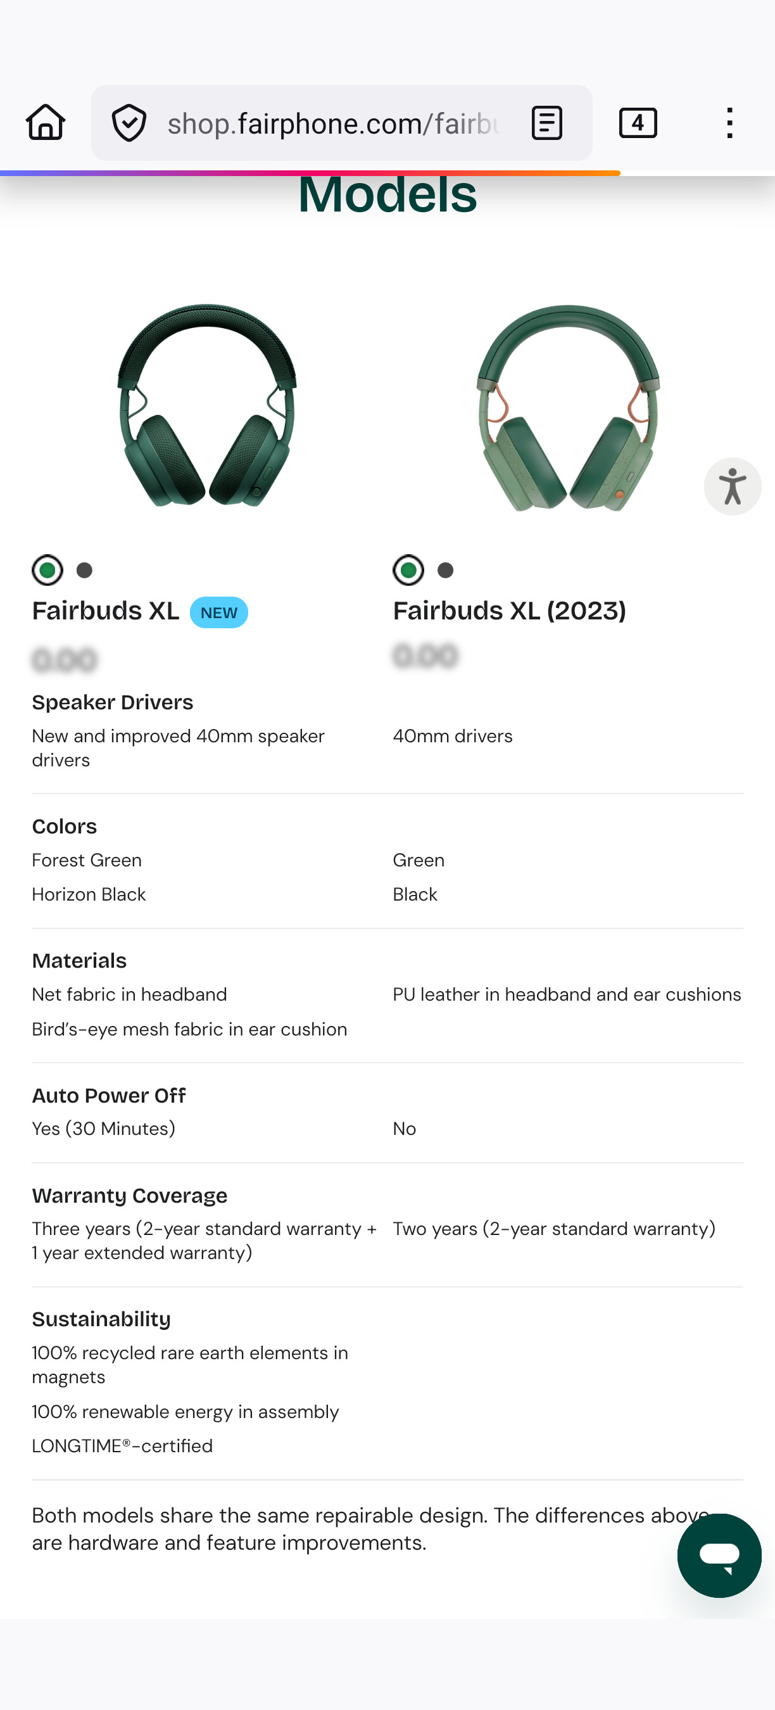Screen dimensions: 775x1710
Task: Tap the shop.fairphone.com address bar
Action: 332,123
